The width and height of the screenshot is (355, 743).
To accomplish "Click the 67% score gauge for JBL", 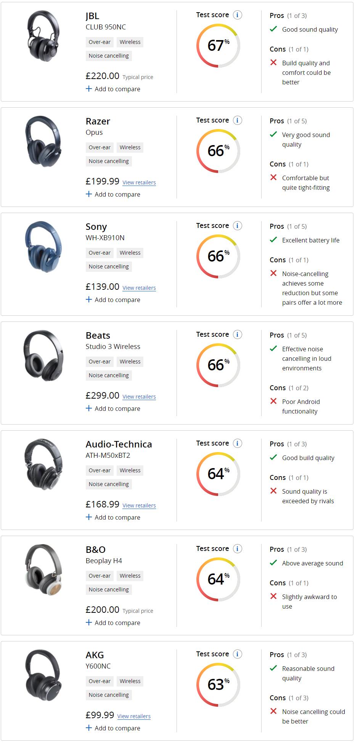I will click(218, 46).
